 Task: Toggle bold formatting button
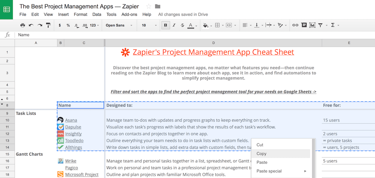165,25
